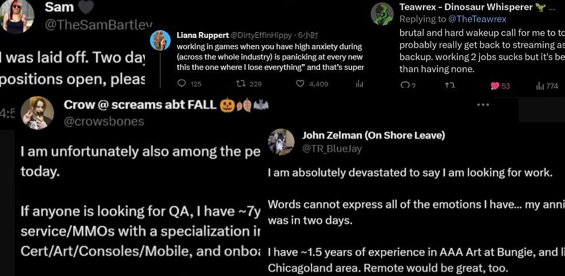Unlike Teawrex's tweet with 53 likes

[495, 86]
